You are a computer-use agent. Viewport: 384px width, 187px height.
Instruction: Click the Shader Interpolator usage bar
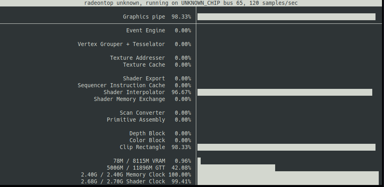(x=285, y=92)
